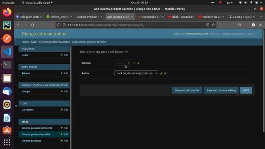Switch to the Cinema Product tab

[89, 17]
